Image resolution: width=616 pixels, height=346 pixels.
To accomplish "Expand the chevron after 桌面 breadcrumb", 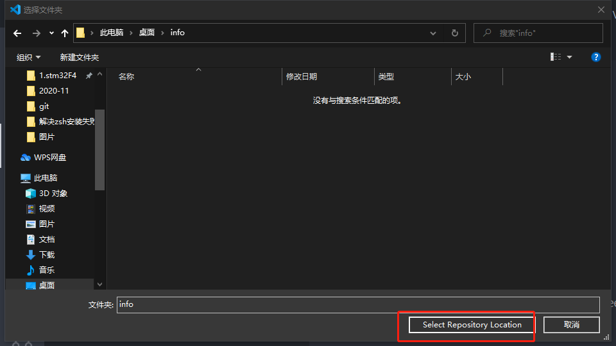I will (162, 33).
